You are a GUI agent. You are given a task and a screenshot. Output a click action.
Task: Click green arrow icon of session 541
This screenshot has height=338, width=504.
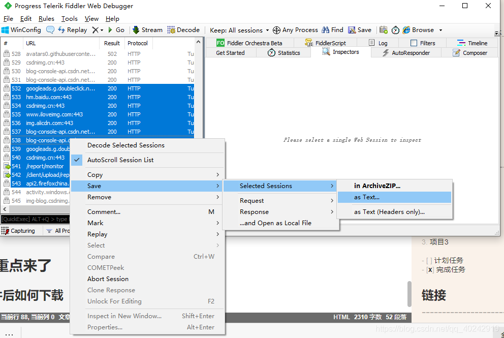(x=7, y=166)
